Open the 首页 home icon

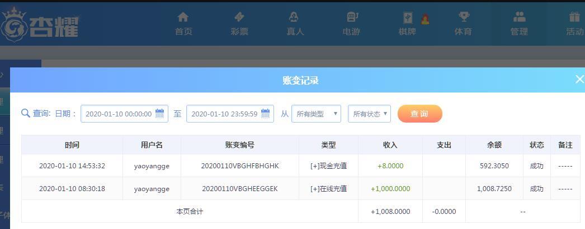pyautogui.click(x=183, y=17)
